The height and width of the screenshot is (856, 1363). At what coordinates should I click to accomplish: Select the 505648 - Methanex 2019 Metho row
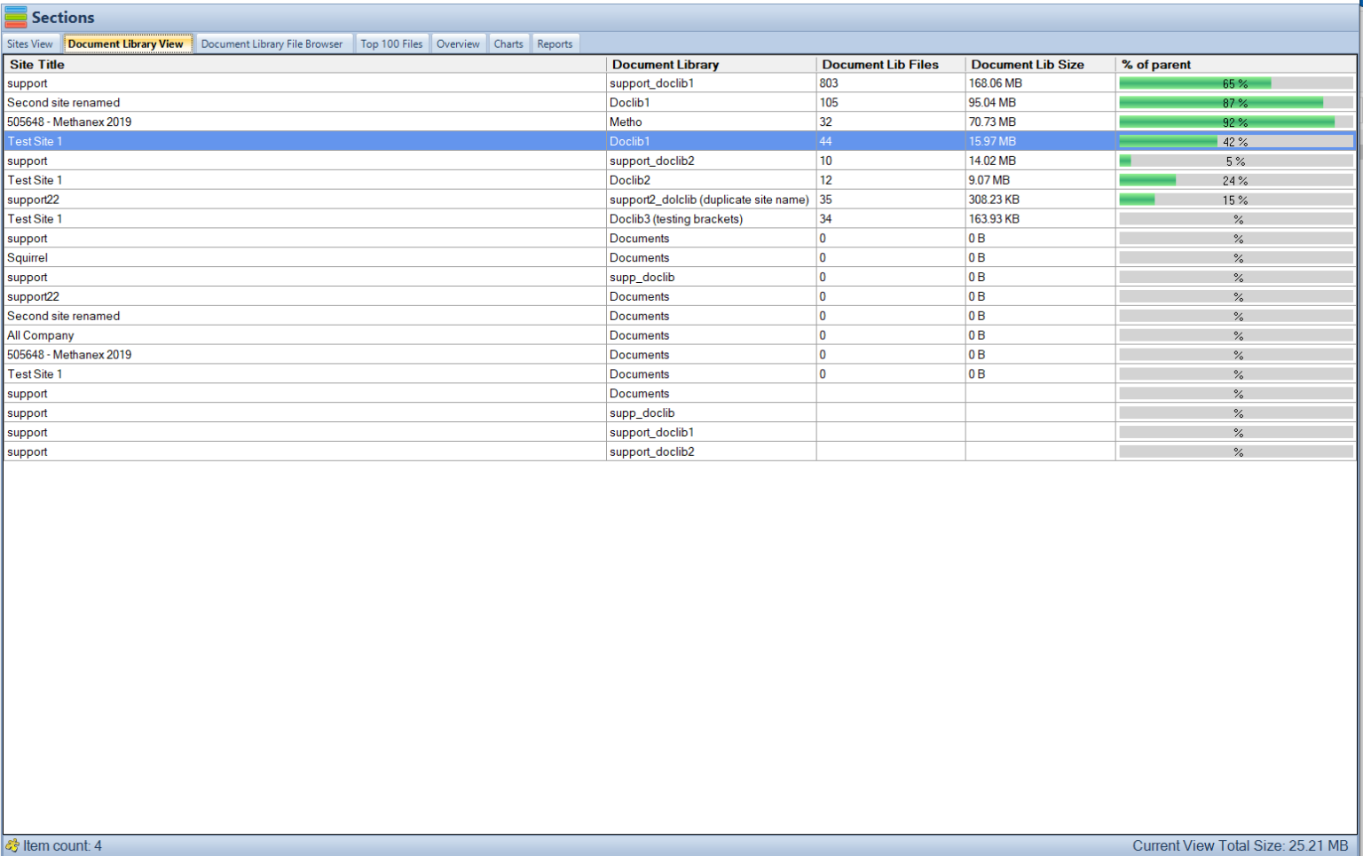[x=355, y=122]
